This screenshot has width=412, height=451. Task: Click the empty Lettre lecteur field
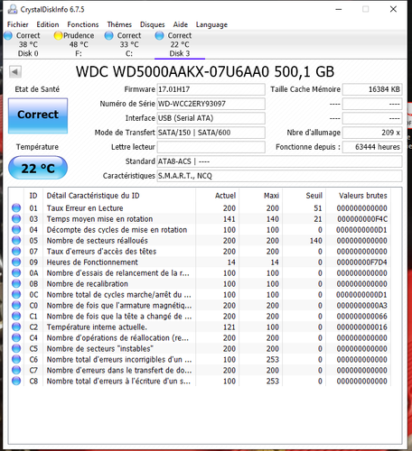[211, 147]
